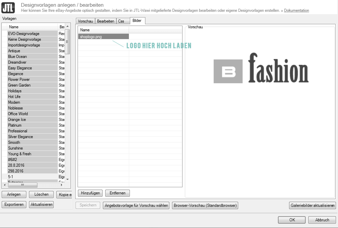The width and height of the screenshot is (338, 228).
Task: Select the Hot Life template
Action: (32, 97)
